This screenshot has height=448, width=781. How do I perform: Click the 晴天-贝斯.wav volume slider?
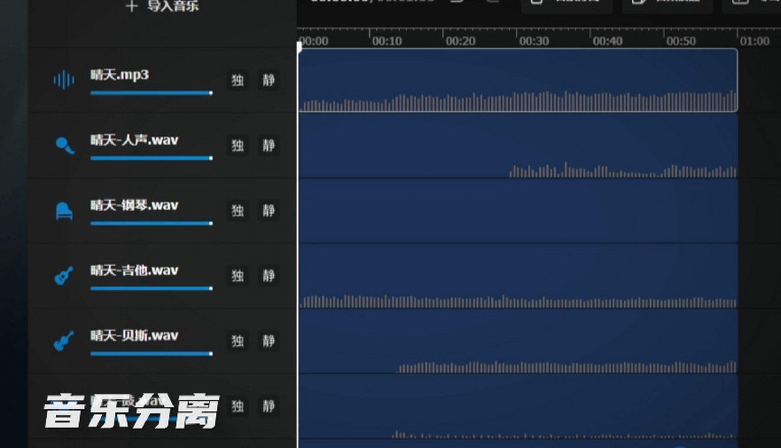point(152,354)
